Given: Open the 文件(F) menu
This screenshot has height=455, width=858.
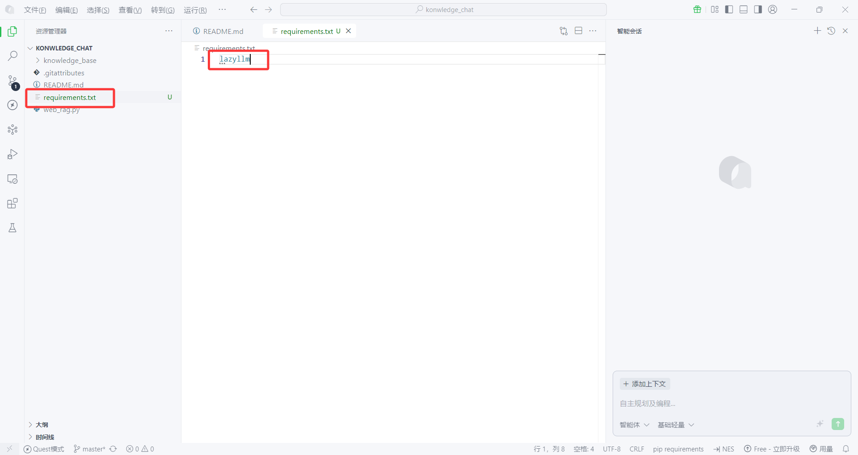Looking at the screenshot, I should [x=35, y=10].
